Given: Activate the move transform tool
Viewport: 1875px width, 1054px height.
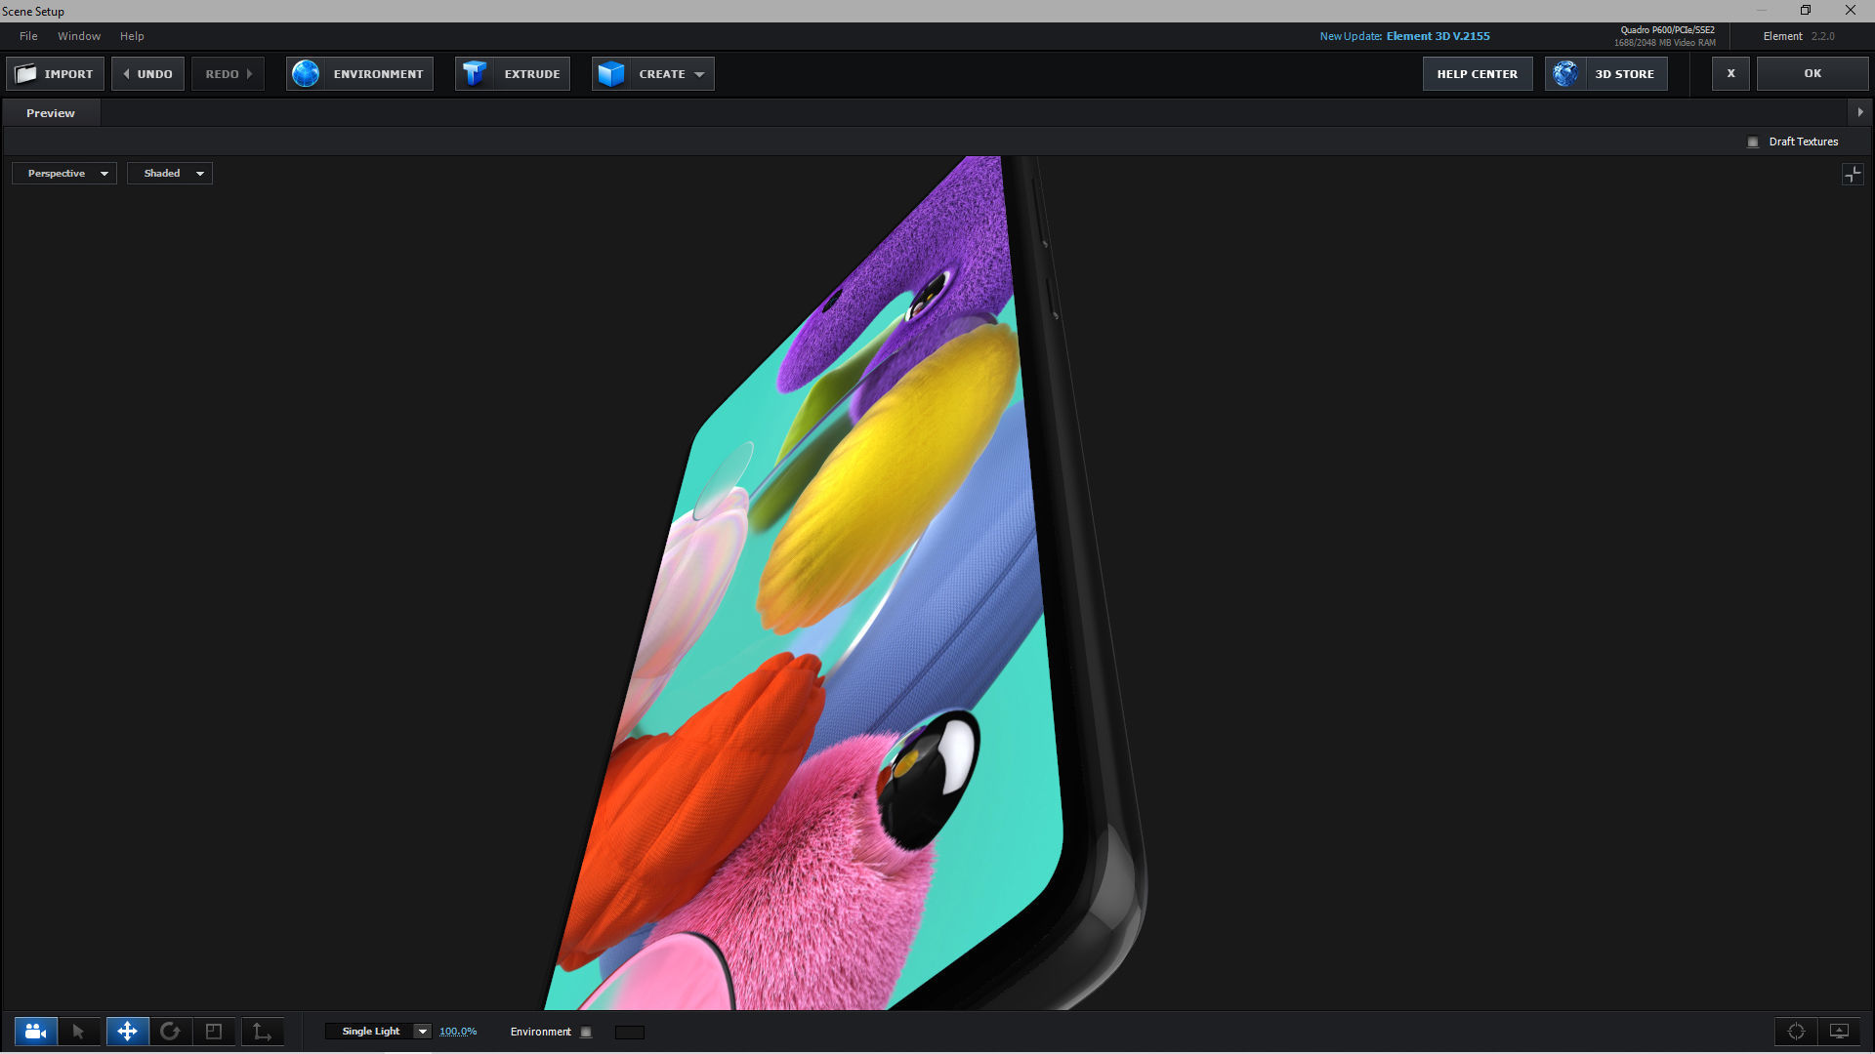Looking at the screenshot, I should 127,1032.
